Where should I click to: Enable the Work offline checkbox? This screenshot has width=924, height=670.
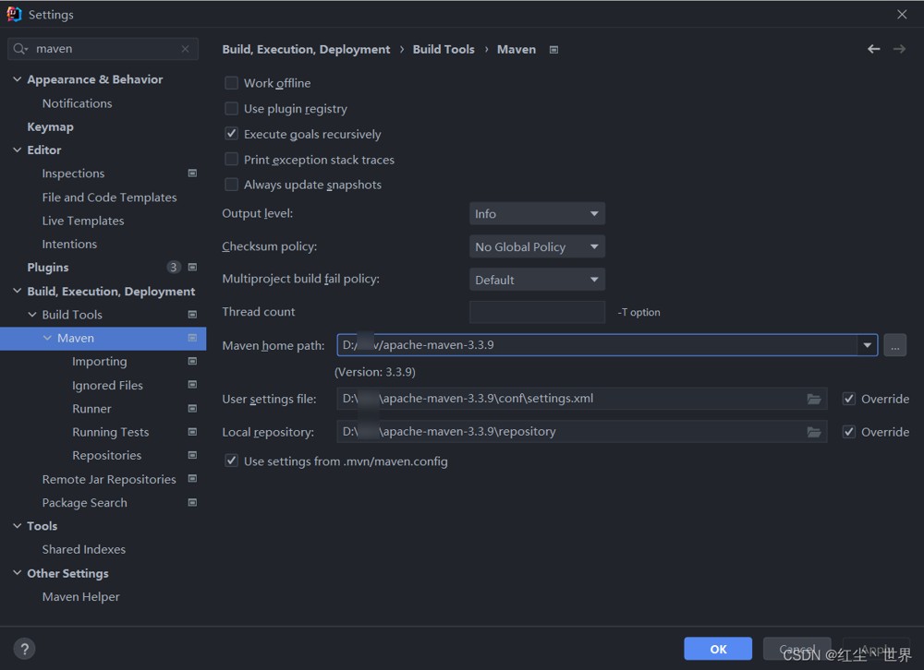pos(232,83)
